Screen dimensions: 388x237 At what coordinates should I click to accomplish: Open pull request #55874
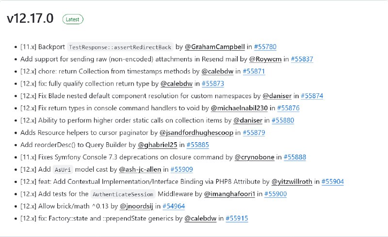312,96
